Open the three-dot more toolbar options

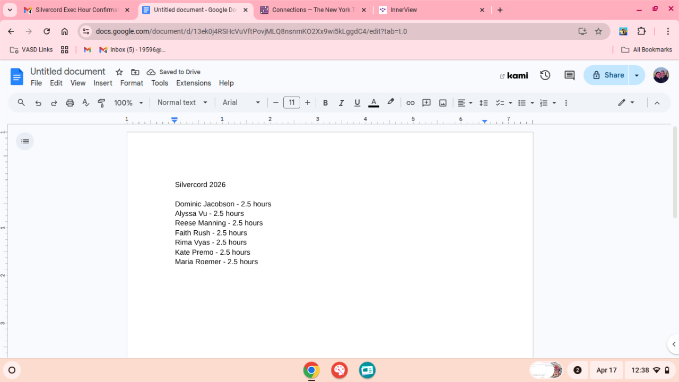click(x=566, y=103)
